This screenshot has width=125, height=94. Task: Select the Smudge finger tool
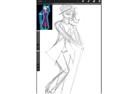(83, 1)
